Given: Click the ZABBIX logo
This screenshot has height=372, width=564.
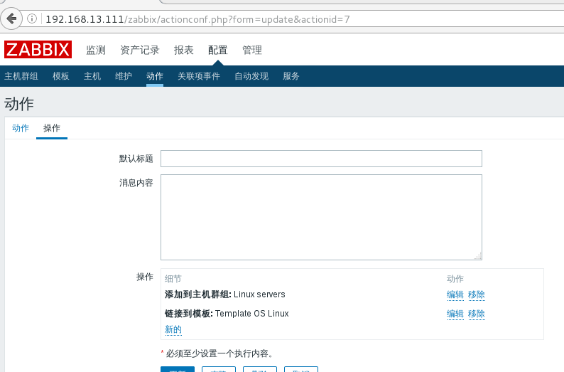Looking at the screenshot, I should (38, 49).
